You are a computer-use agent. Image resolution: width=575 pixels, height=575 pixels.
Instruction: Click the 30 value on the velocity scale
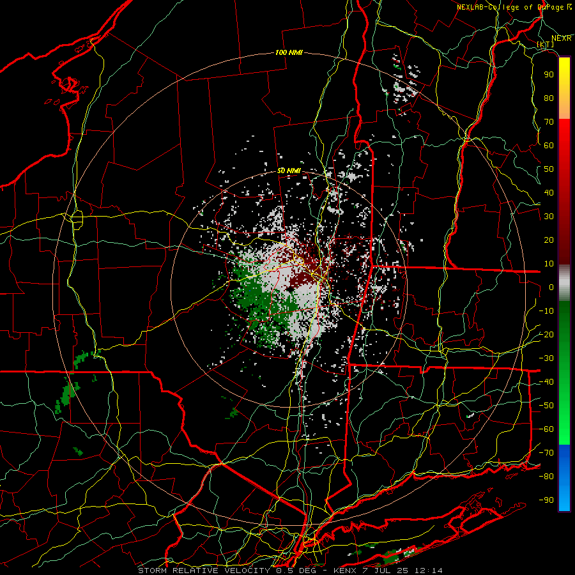click(x=549, y=217)
